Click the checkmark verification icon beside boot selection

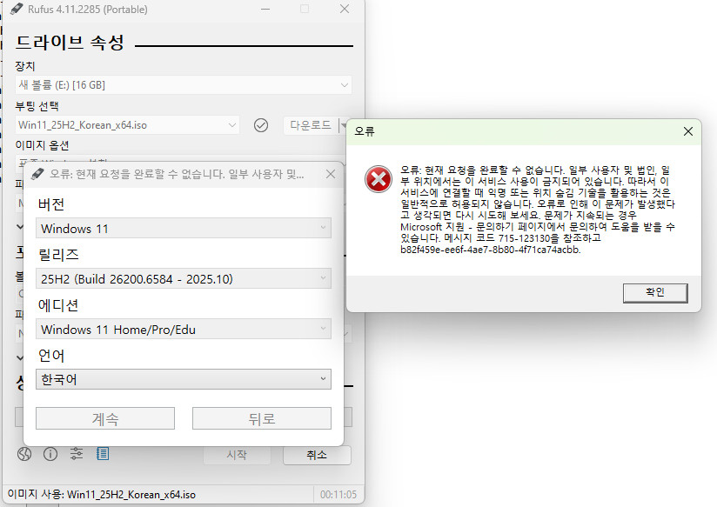260,125
